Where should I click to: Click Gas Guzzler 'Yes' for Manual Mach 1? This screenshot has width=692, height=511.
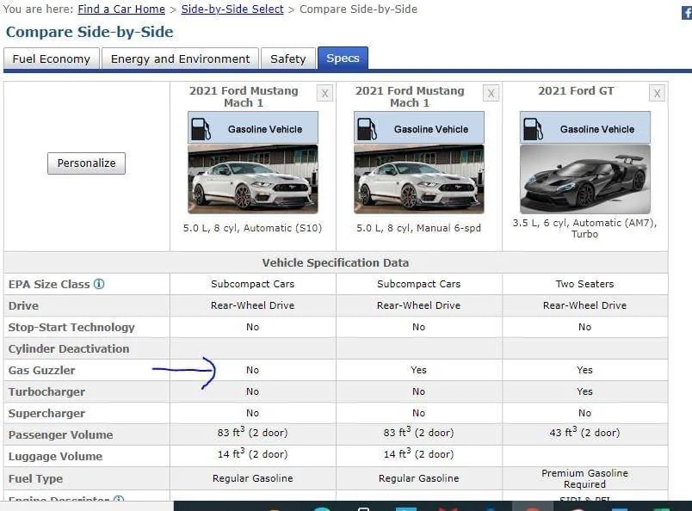pos(418,370)
